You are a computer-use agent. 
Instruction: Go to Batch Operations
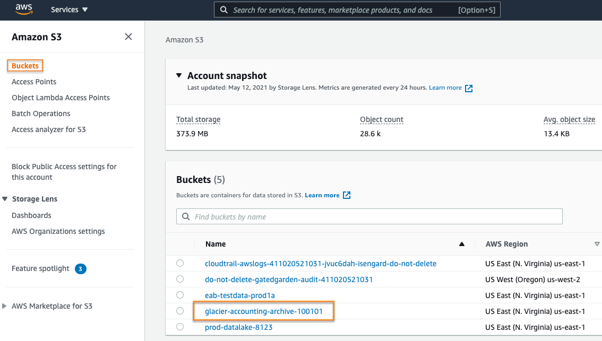click(x=41, y=113)
